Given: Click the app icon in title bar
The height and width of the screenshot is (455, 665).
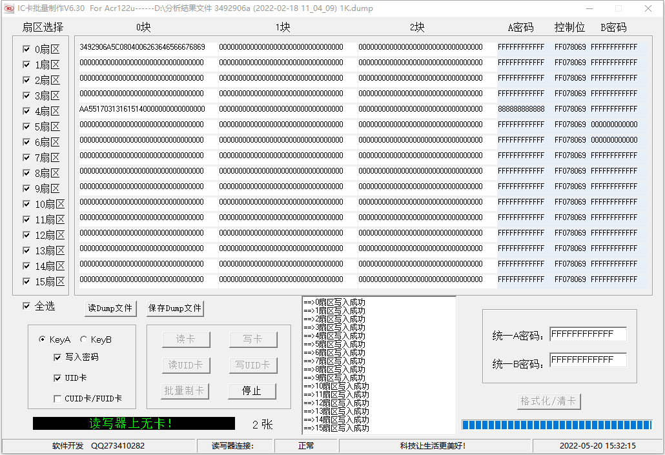Looking at the screenshot, I should tap(9, 8).
